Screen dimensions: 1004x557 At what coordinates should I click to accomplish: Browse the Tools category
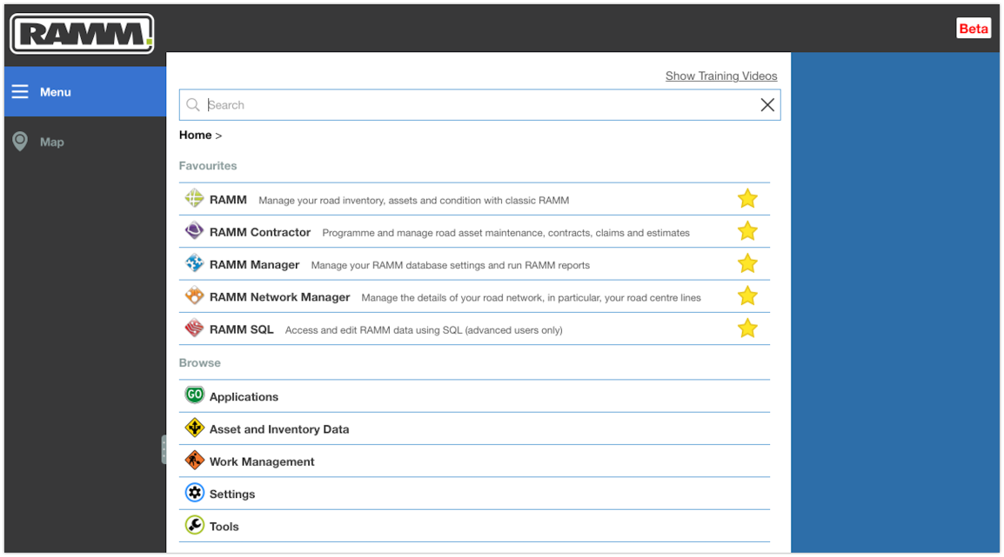coord(474,527)
